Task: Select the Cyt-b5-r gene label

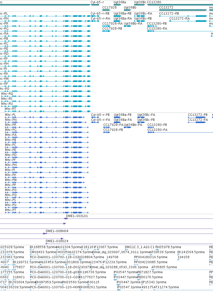Action: point(97,2)
